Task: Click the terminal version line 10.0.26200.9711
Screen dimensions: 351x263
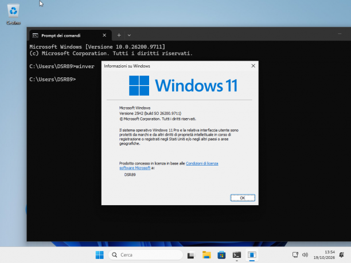Action: pyautogui.click(x=97, y=47)
